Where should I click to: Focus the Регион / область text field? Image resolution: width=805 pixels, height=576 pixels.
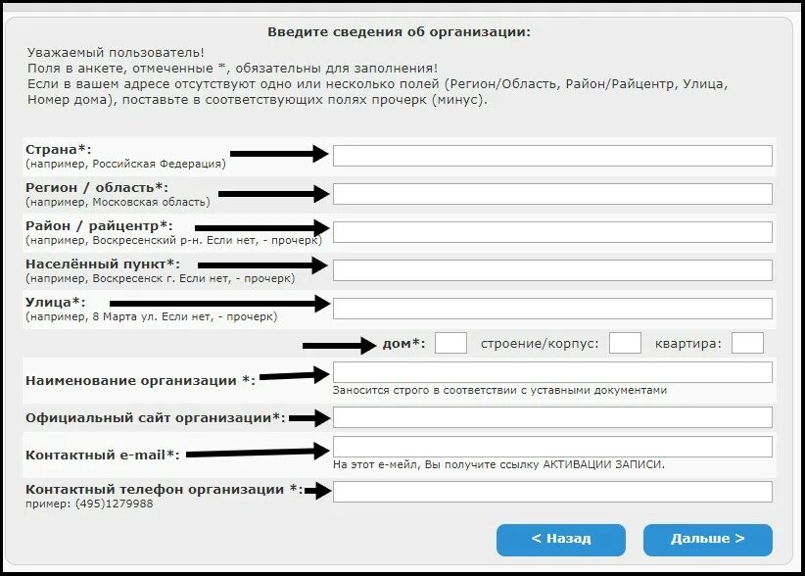[552, 194]
